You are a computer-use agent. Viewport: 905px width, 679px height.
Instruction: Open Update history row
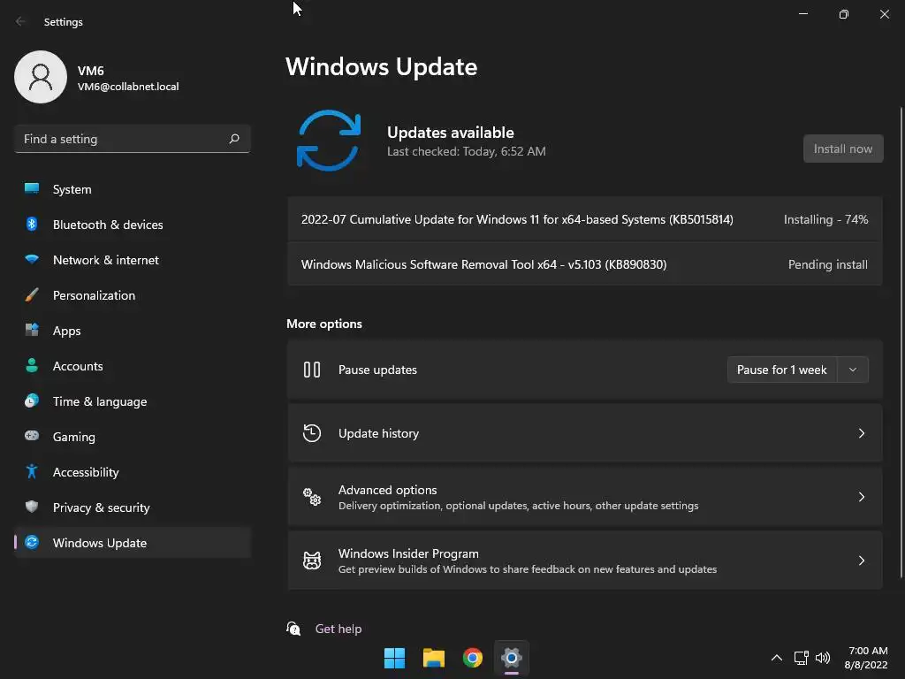pos(585,433)
